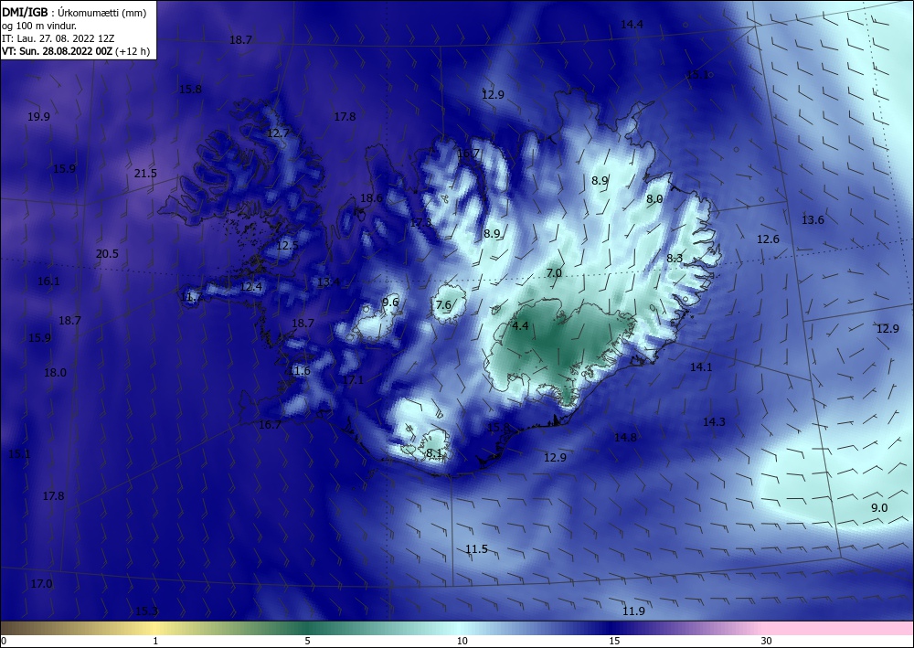The image size is (914, 648).
Task: Select the 14.4 value at the top
Action: point(632,25)
